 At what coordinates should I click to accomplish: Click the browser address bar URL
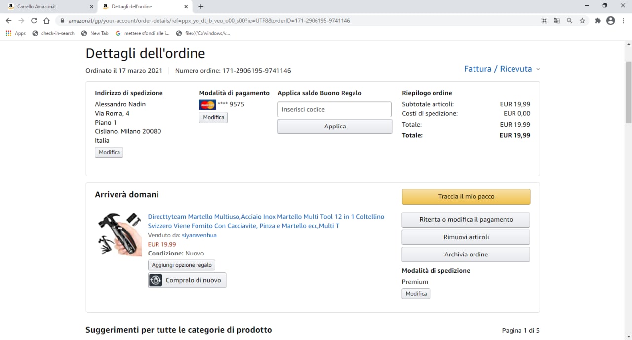coord(209,21)
